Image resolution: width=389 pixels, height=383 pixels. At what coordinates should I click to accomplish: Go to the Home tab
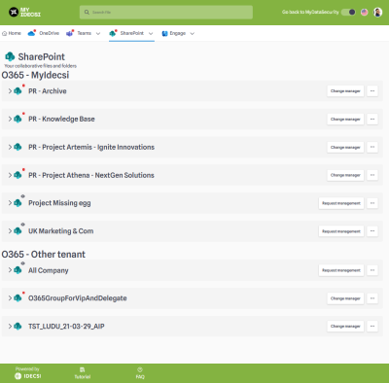coord(12,33)
